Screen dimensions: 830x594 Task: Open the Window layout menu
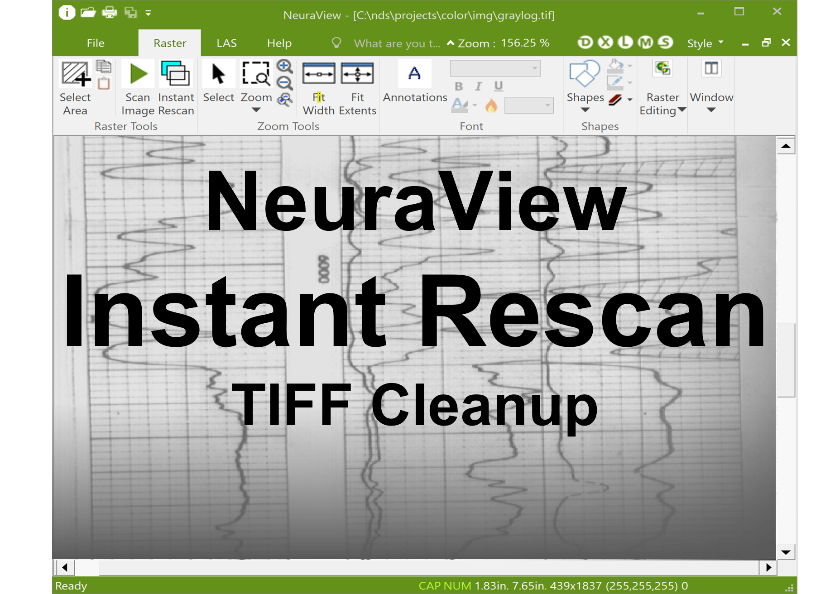(711, 86)
